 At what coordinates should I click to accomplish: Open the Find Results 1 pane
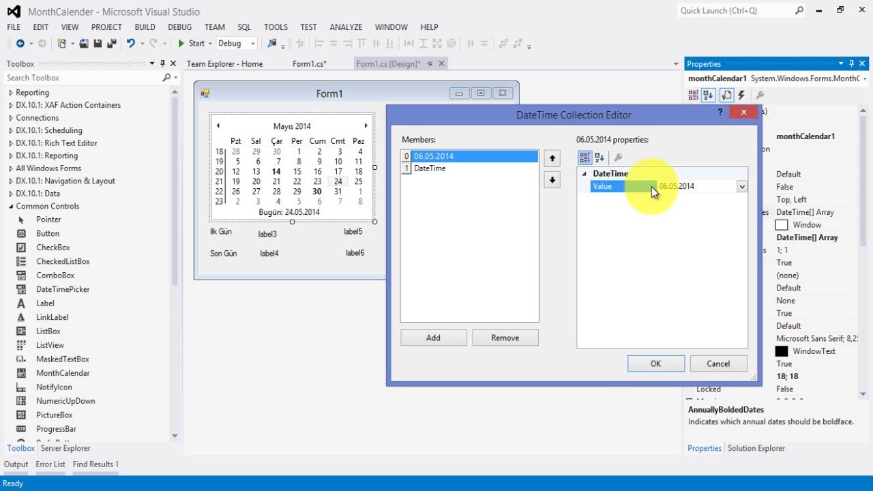tap(95, 464)
